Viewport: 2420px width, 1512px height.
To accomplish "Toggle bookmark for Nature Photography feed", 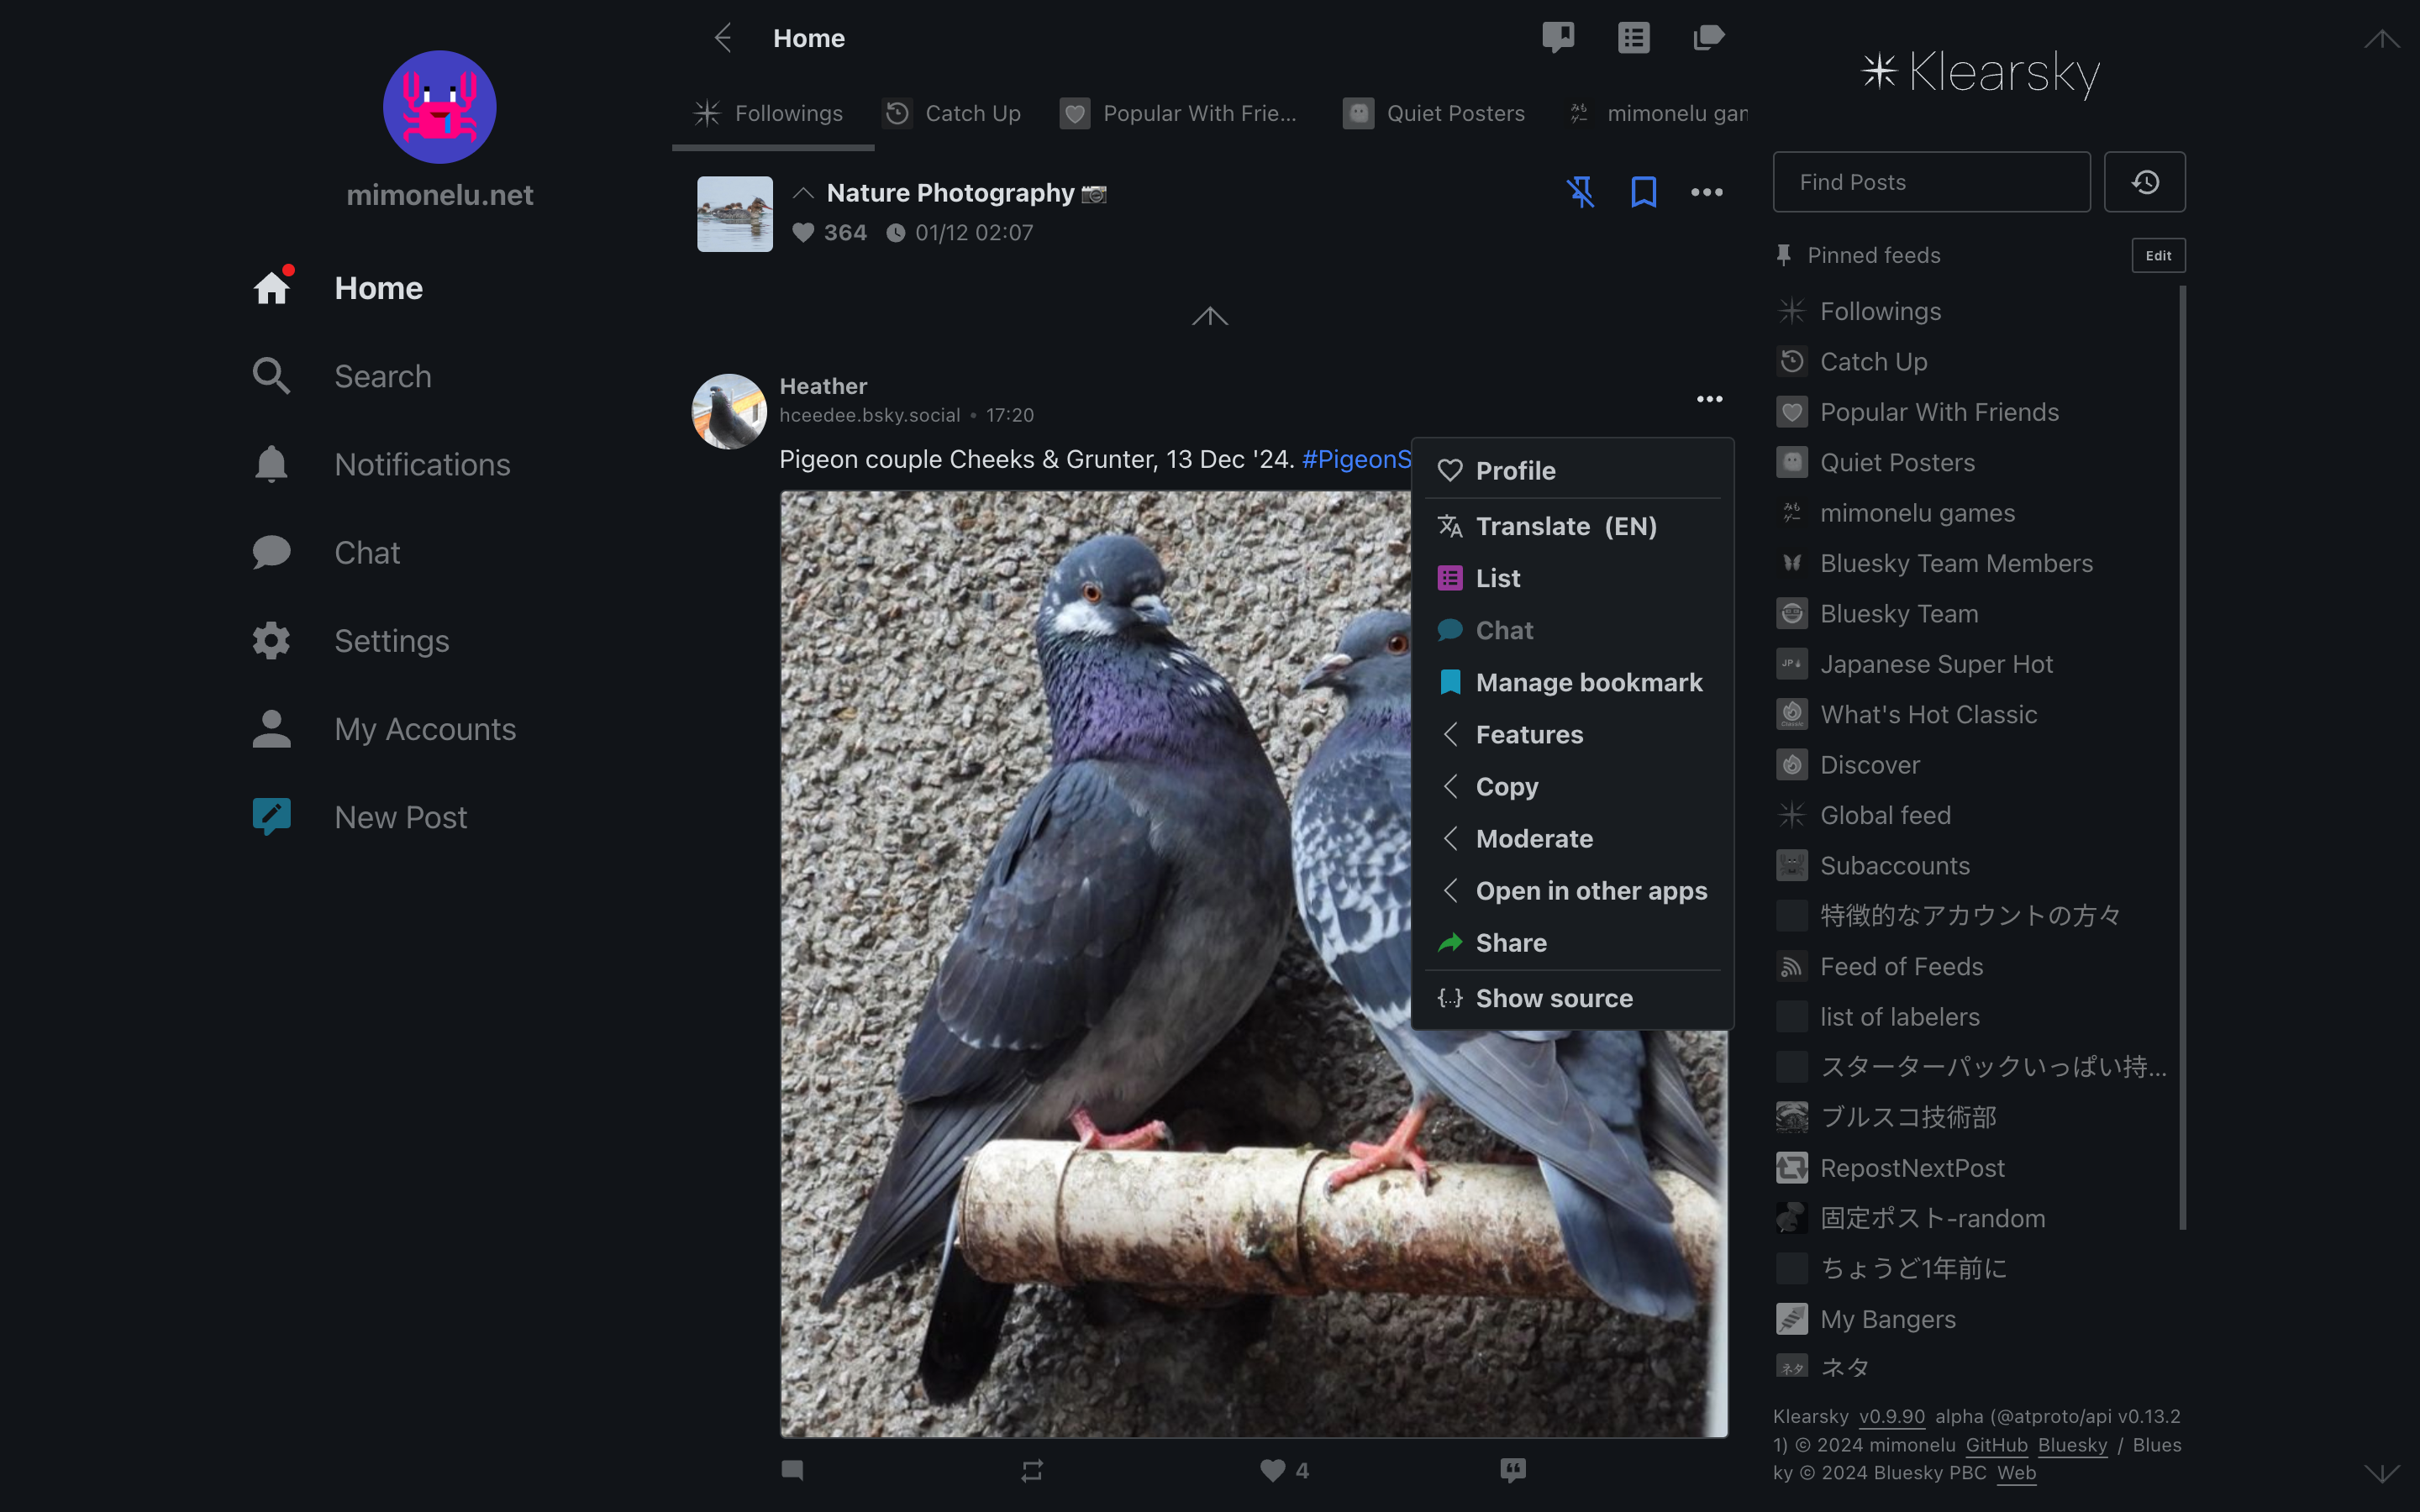I will click(x=1643, y=192).
